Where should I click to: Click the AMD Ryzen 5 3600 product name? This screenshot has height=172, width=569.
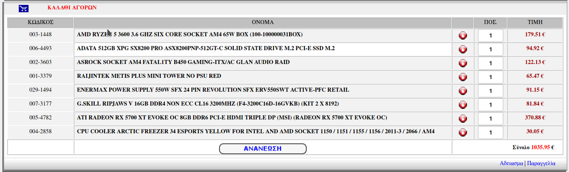tap(189, 34)
